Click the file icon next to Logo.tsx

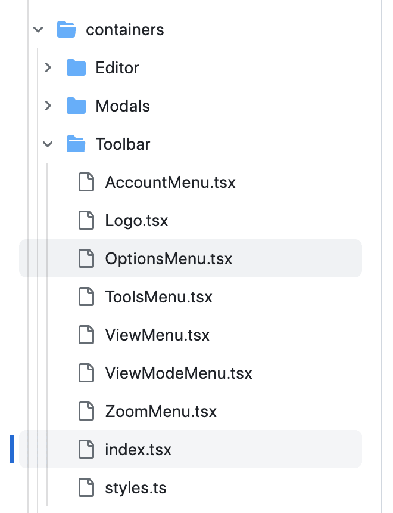86,220
